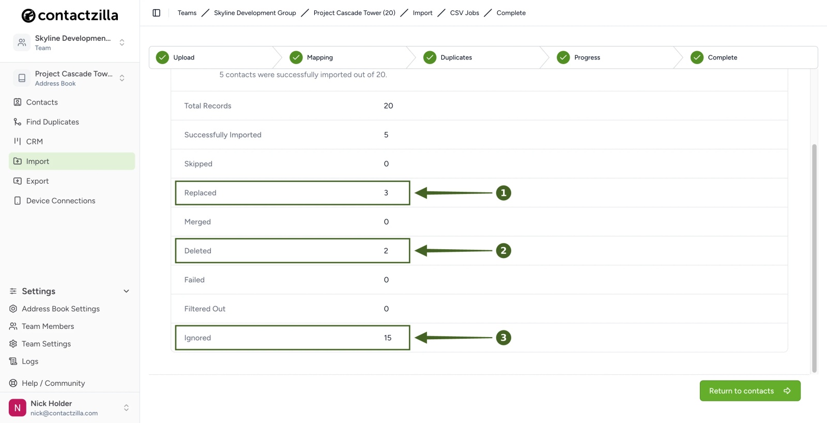This screenshot has height=423, width=827.
Task: Open the Settings section label
Action: [x=39, y=291]
